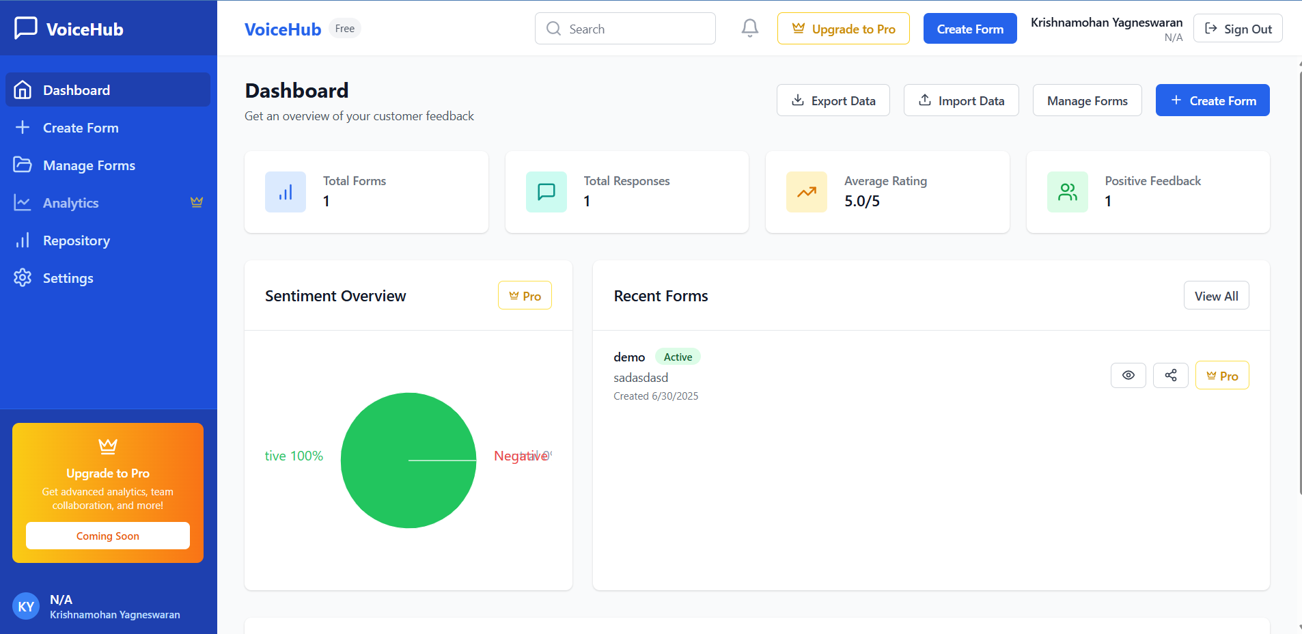The image size is (1302, 634).
Task: Click the Active status badge
Action: point(678,357)
